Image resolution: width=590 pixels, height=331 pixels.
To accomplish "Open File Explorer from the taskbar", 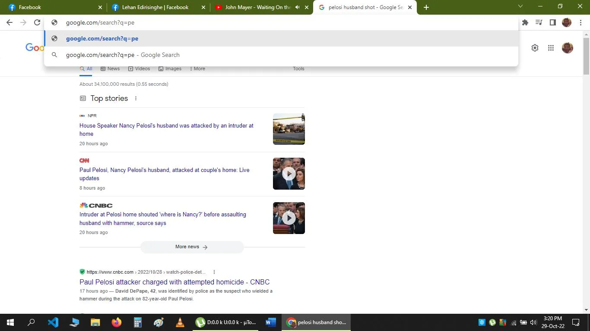I will (x=95, y=322).
